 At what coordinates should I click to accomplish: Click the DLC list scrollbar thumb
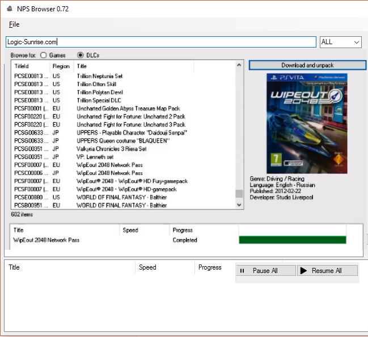[x=239, y=194]
